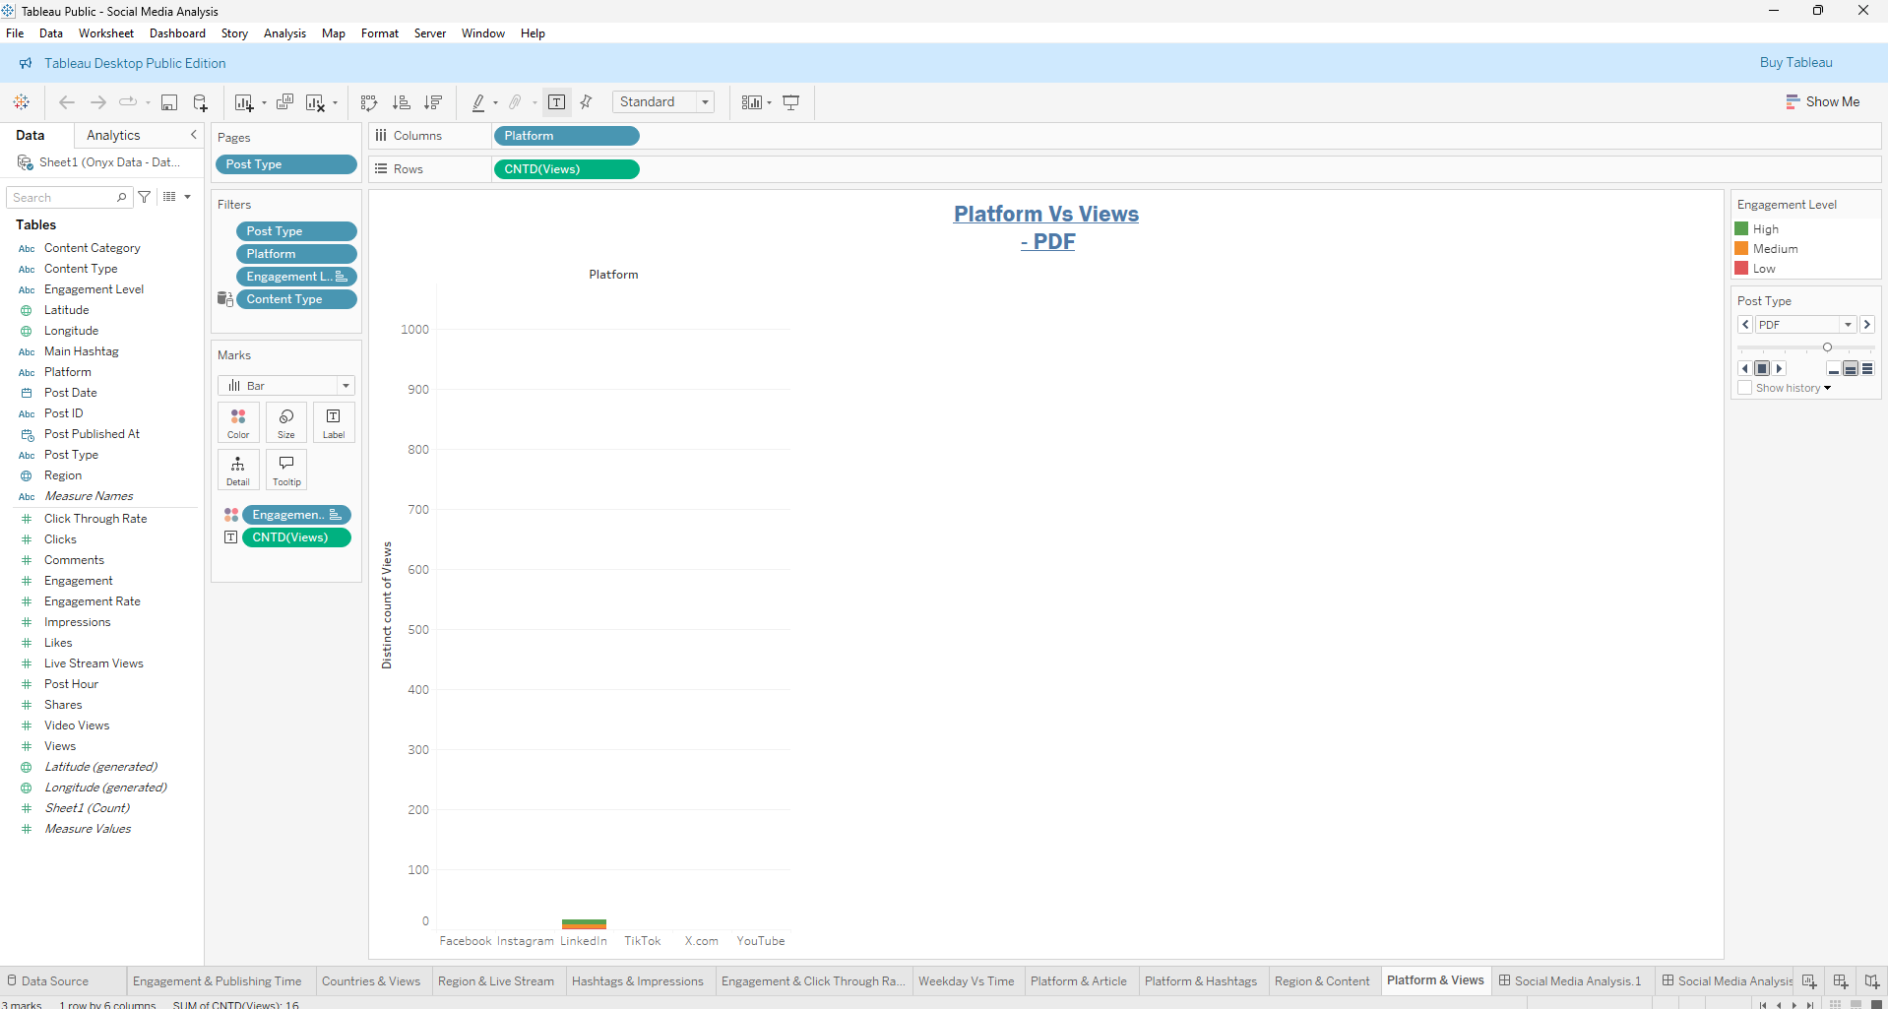
Task: Duplicate the current sheet icon
Action: tap(285, 102)
